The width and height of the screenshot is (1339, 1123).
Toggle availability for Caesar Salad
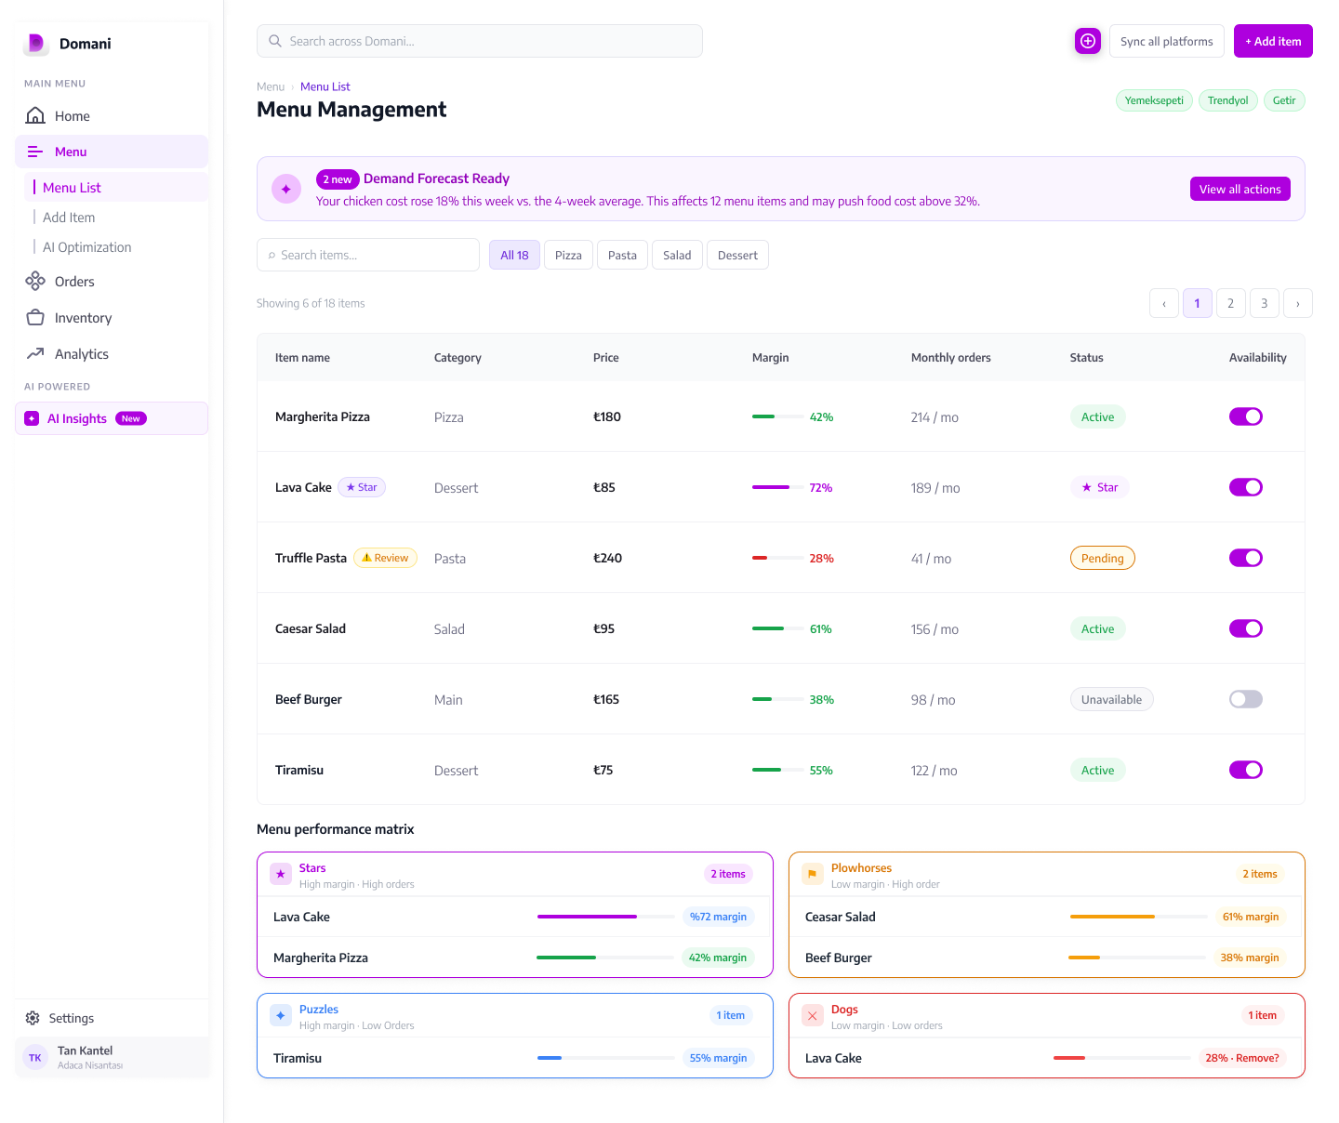(1246, 628)
